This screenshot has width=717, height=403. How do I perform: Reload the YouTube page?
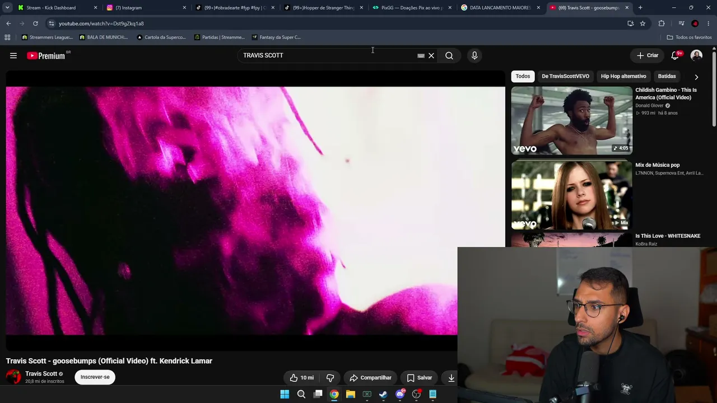(x=35, y=24)
